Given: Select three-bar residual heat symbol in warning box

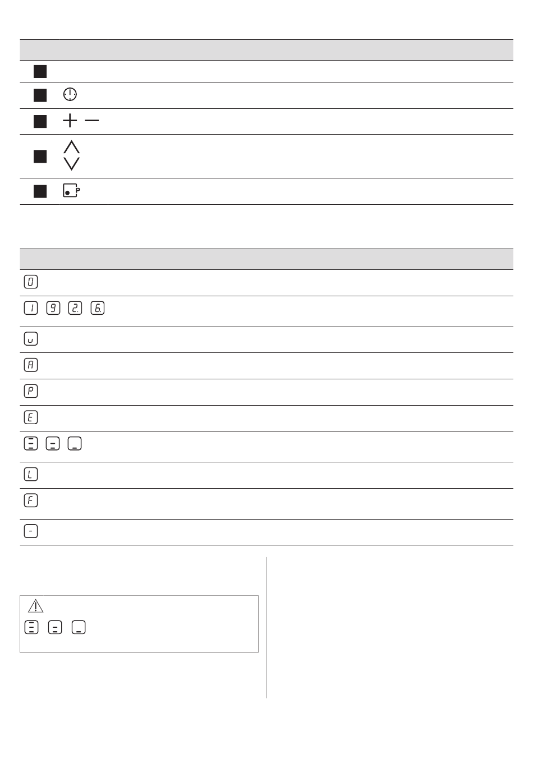Looking at the screenshot, I should (x=31, y=627).
